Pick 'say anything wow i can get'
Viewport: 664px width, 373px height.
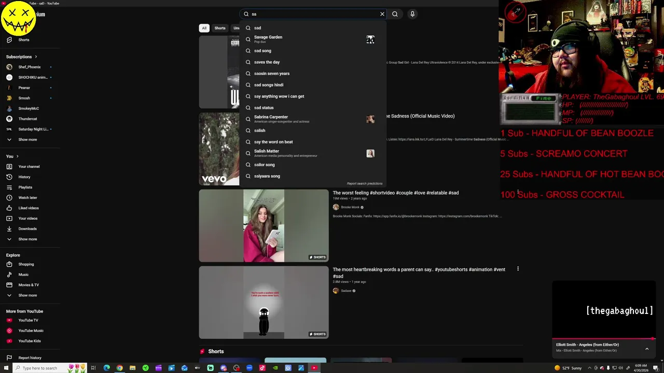tap(313, 96)
